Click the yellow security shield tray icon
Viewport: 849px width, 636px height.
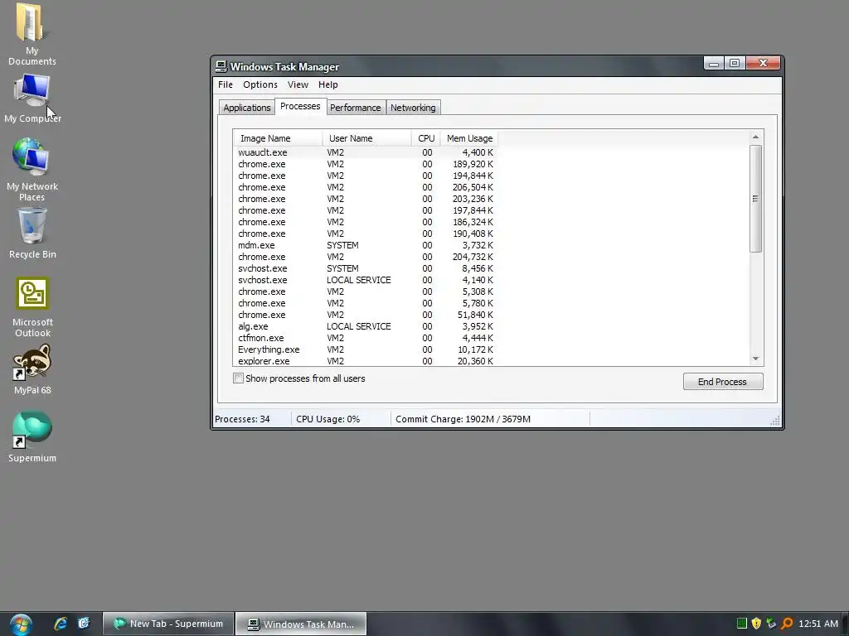click(x=756, y=624)
